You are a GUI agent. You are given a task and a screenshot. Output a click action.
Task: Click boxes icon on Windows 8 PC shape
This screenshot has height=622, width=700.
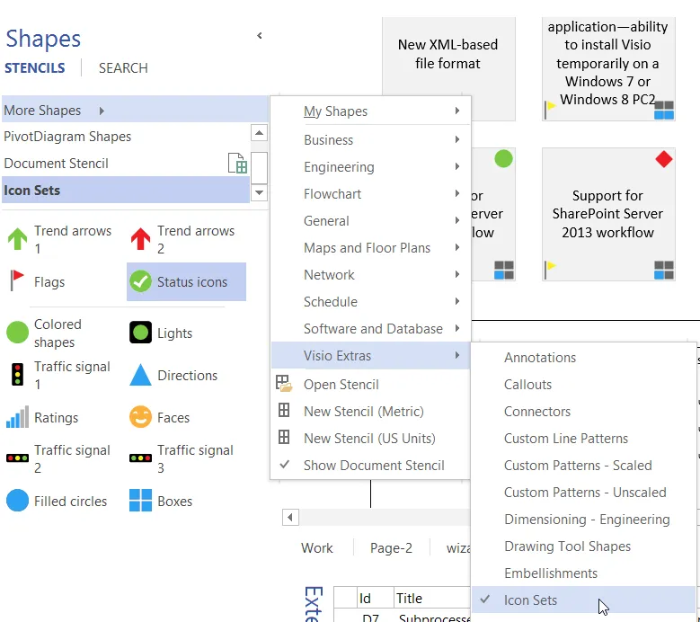tap(664, 111)
